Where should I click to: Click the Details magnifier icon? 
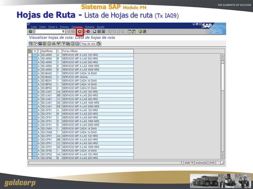click(x=31, y=44)
